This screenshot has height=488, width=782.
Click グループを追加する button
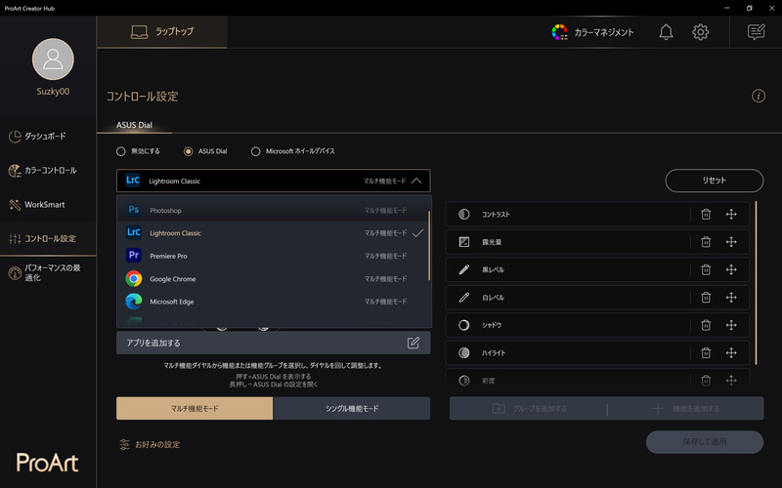[529, 408]
